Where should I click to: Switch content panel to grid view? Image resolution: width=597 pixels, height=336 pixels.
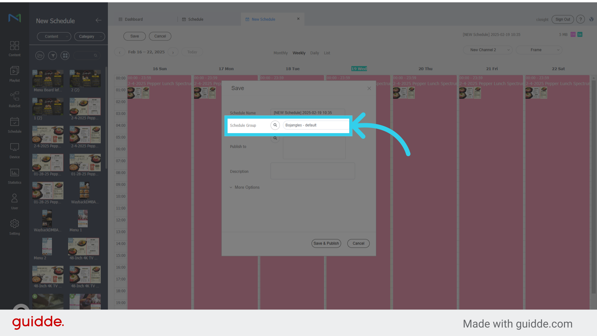(x=65, y=56)
